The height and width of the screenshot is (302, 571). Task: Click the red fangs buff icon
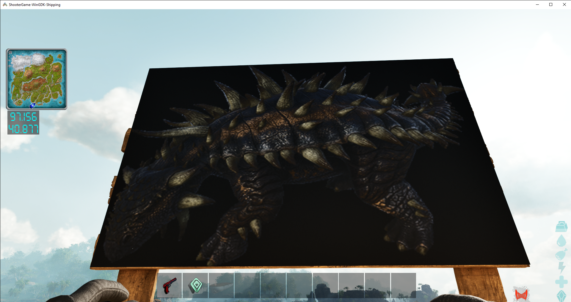click(521, 295)
